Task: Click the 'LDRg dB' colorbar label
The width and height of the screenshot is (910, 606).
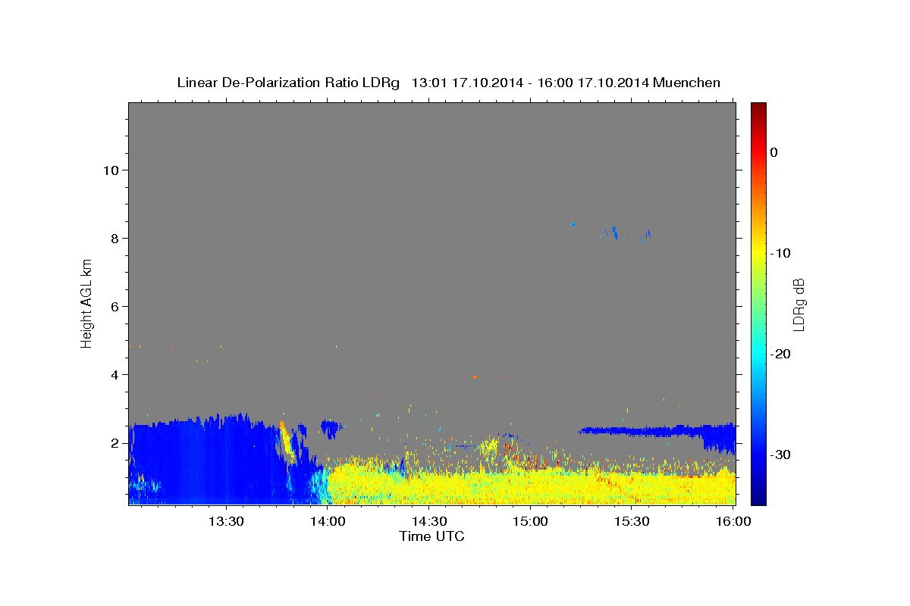Action: 798,304
